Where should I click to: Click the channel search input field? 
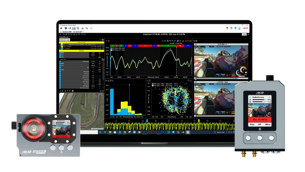(x=84, y=59)
